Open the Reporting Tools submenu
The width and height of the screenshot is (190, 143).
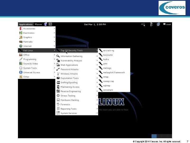point(77,109)
